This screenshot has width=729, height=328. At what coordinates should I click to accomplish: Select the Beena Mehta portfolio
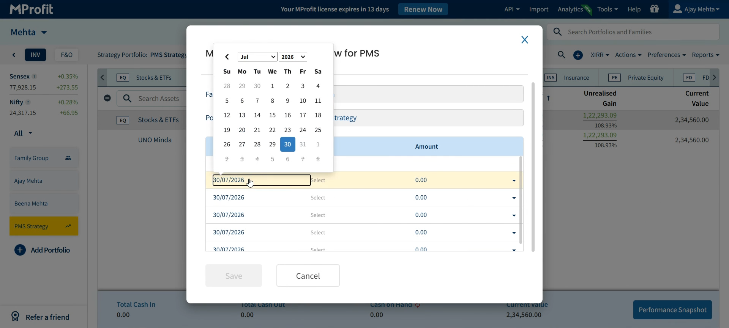[44, 204]
